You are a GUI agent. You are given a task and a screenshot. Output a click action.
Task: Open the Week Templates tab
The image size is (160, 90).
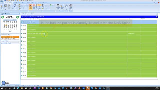pyautogui.click(x=17, y=3)
